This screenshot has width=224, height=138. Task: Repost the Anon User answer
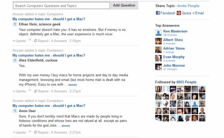coord(41,132)
